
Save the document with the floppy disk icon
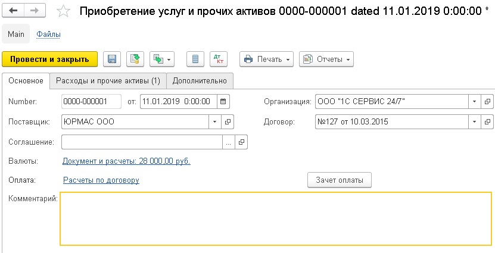112,60
